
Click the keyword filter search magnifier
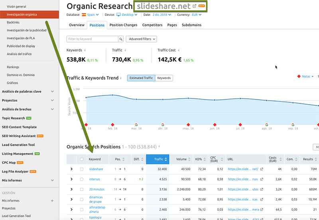[121, 39]
